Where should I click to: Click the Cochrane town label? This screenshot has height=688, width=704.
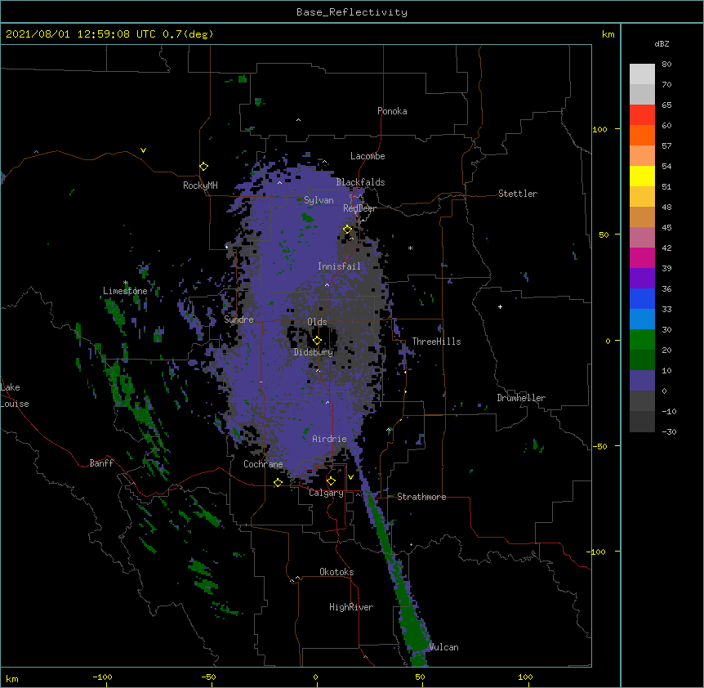coord(263,464)
